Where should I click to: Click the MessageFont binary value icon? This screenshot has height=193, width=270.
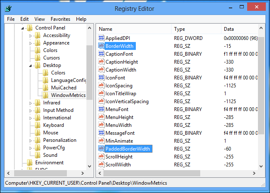tap(101, 133)
